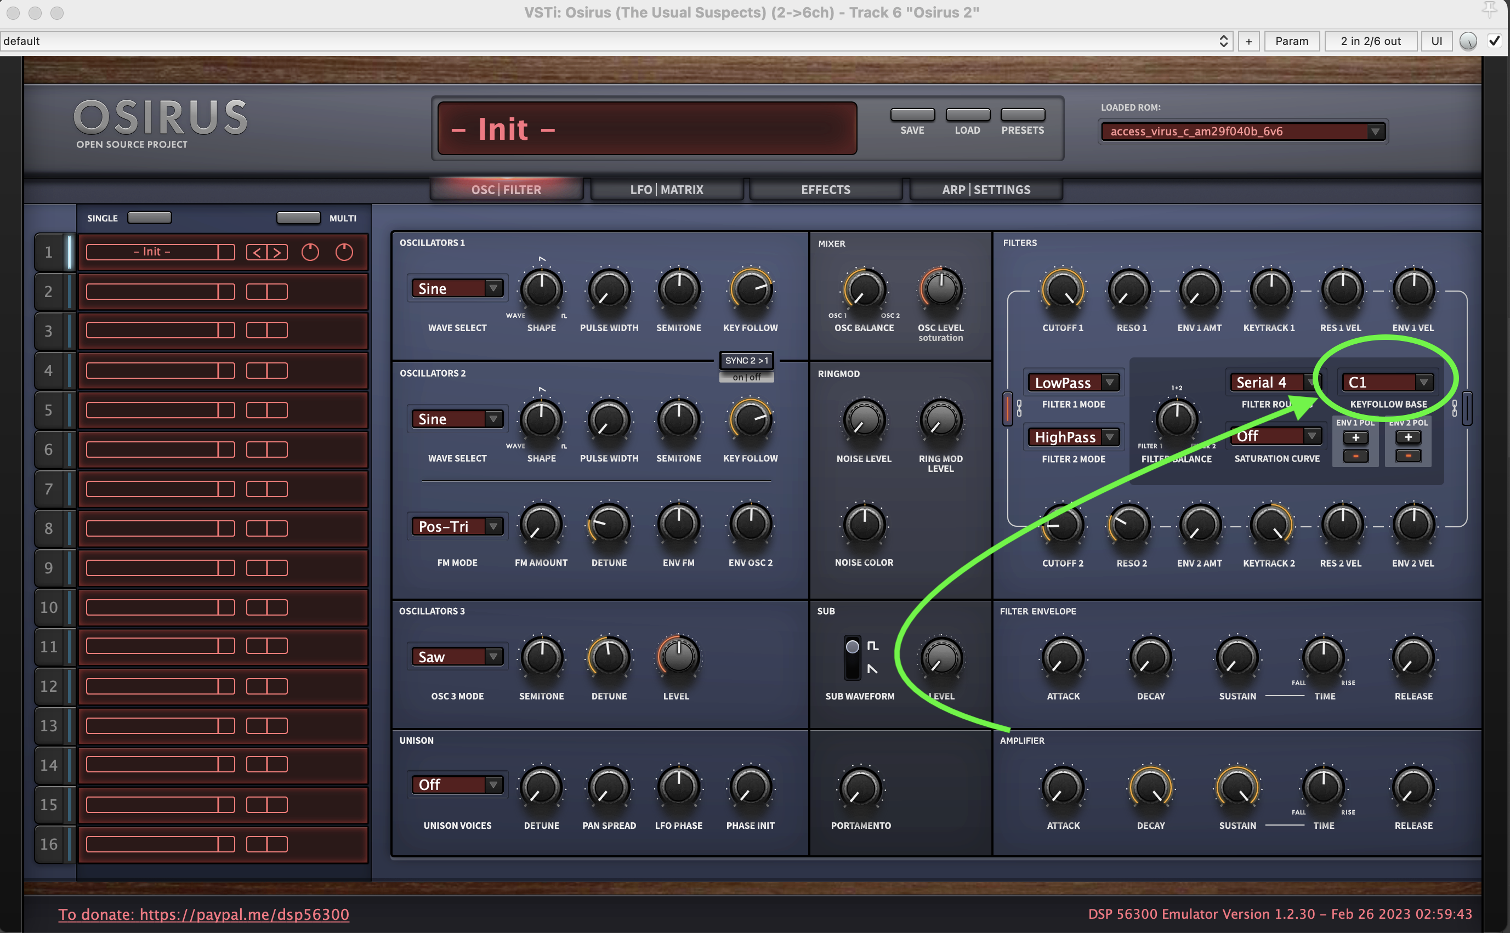The height and width of the screenshot is (933, 1510).
Task: Open the Keyfollow Base C1 dropdown
Action: tap(1388, 382)
